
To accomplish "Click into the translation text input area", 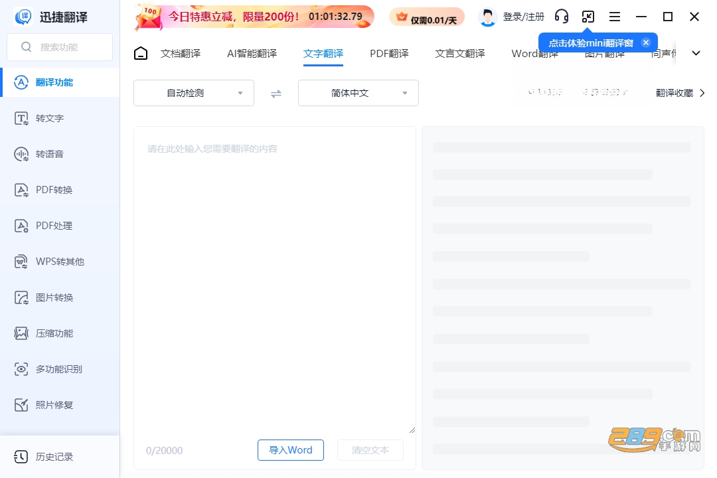I will (275, 279).
